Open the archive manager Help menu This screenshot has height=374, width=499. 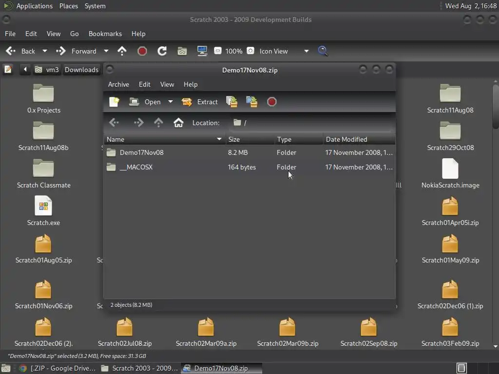tap(191, 84)
